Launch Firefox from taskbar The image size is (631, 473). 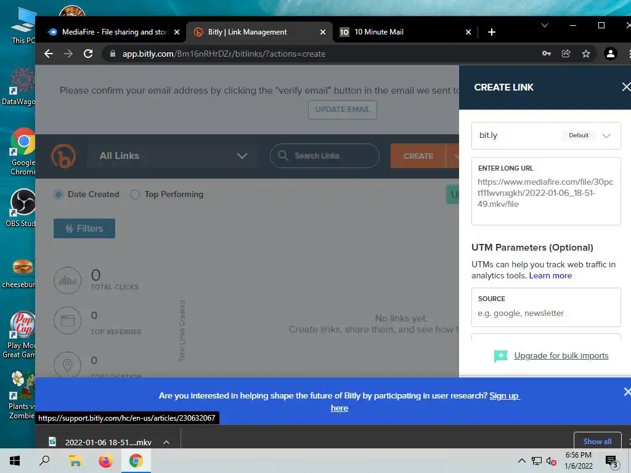[106, 461]
